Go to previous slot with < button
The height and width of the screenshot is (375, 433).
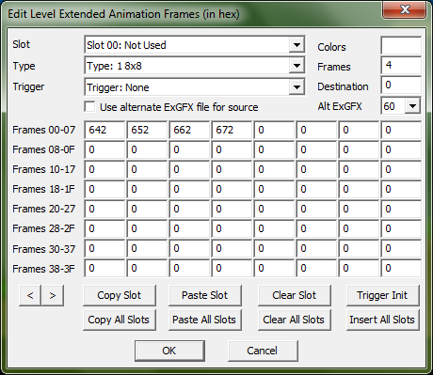tap(30, 295)
